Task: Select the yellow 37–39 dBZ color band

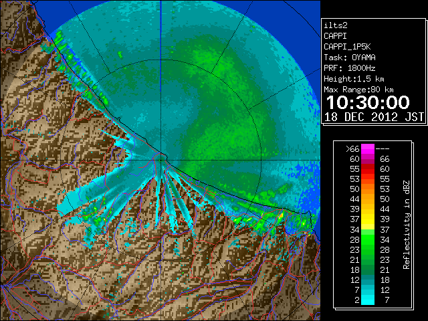Action: pos(368,219)
